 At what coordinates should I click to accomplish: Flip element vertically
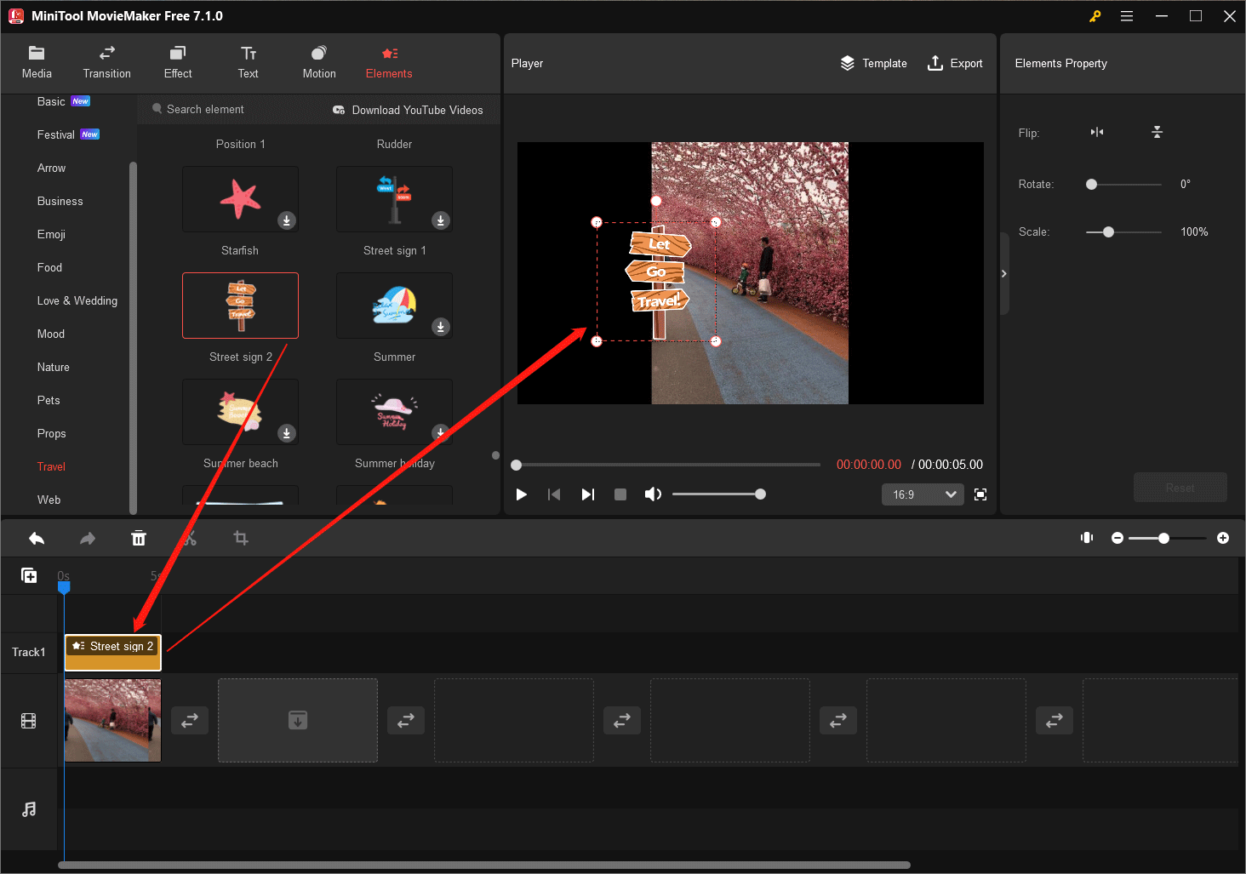1157,132
